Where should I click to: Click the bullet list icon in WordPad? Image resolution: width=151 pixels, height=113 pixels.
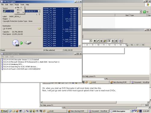121,41
